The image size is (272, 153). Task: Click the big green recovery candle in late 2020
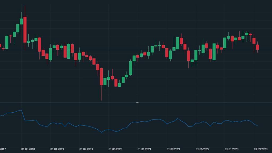pos(130,68)
